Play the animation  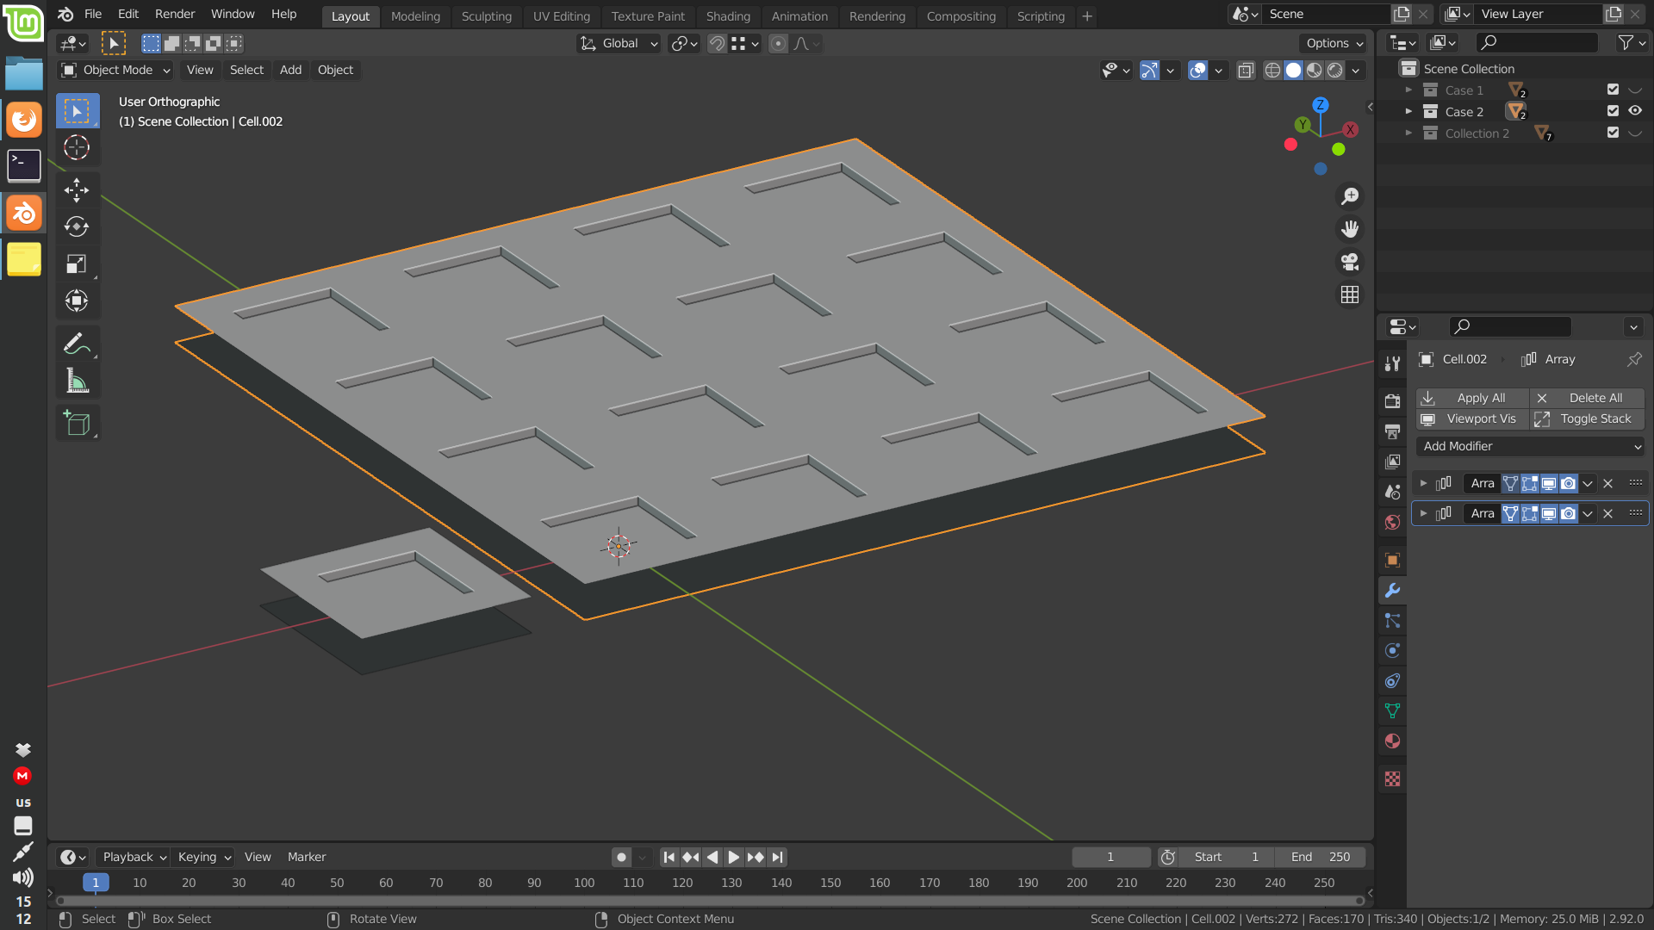(x=733, y=857)
